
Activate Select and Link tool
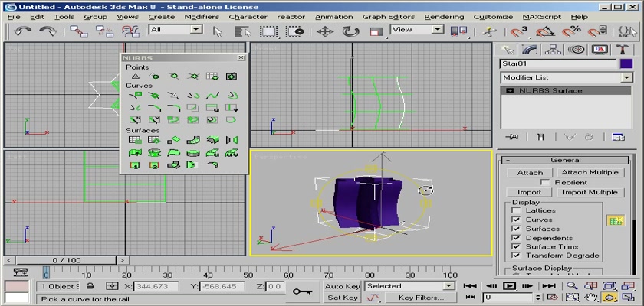point(78,31)
